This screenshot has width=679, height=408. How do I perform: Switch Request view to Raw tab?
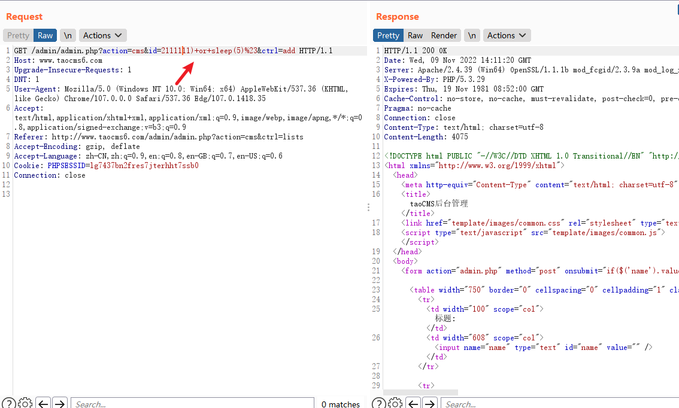[x=45, y=35]
